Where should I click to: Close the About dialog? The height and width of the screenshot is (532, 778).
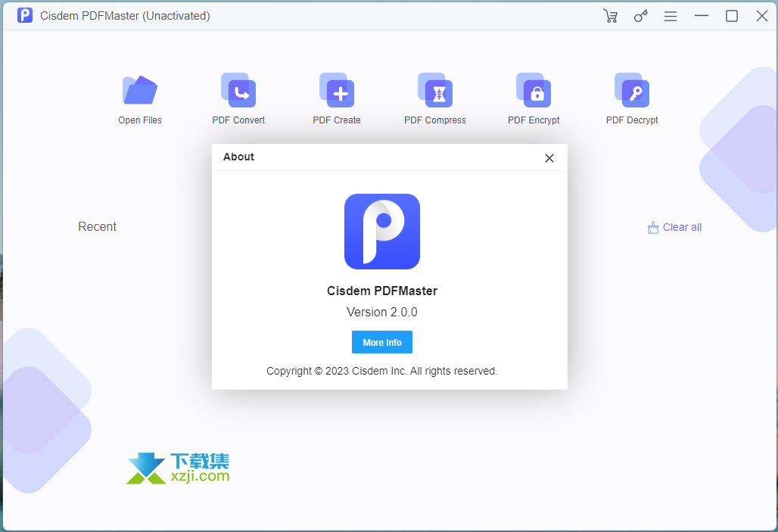[x=549, y=158]
